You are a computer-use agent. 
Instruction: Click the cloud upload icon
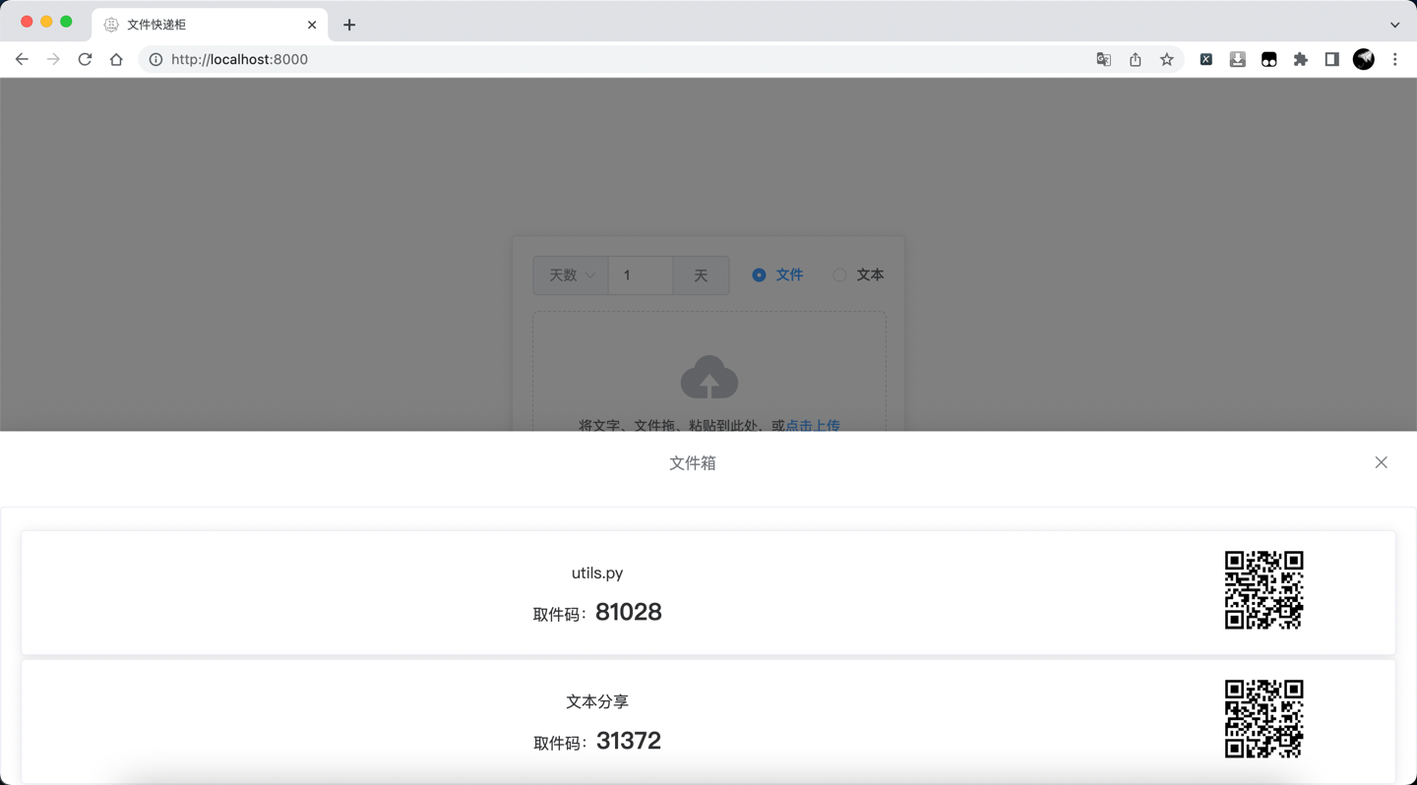709,376
